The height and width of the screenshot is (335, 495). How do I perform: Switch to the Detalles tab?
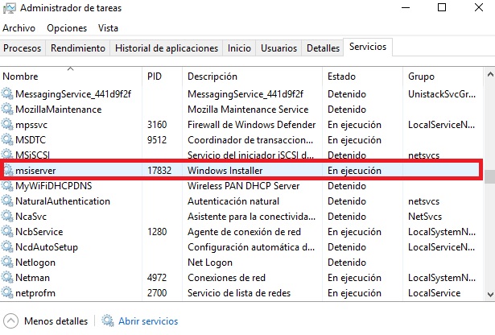tap(323, 48)
